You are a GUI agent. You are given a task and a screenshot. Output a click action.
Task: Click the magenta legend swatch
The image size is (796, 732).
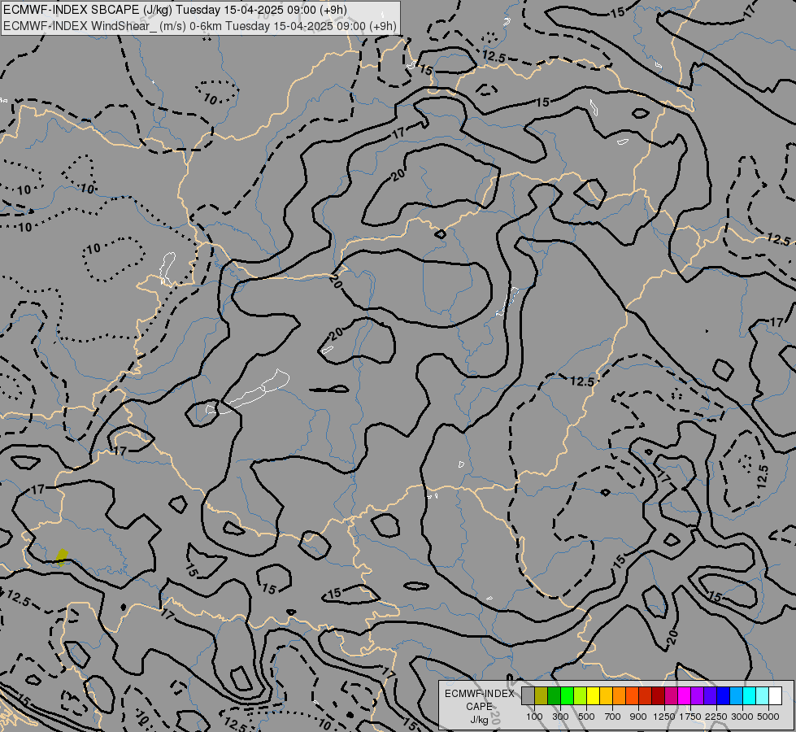pyautogui.click(x=685, y=696)
